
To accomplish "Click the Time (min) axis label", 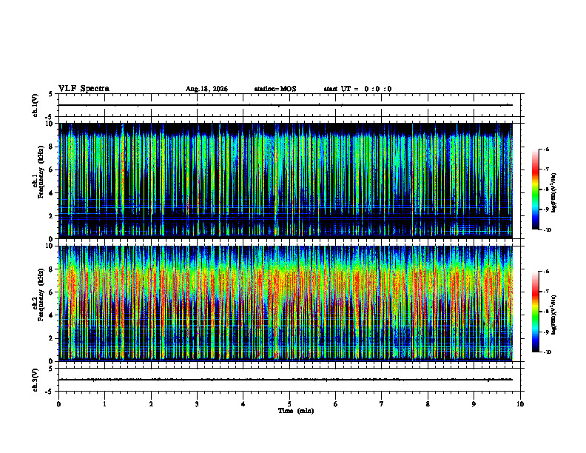I will tap(296, 411).
